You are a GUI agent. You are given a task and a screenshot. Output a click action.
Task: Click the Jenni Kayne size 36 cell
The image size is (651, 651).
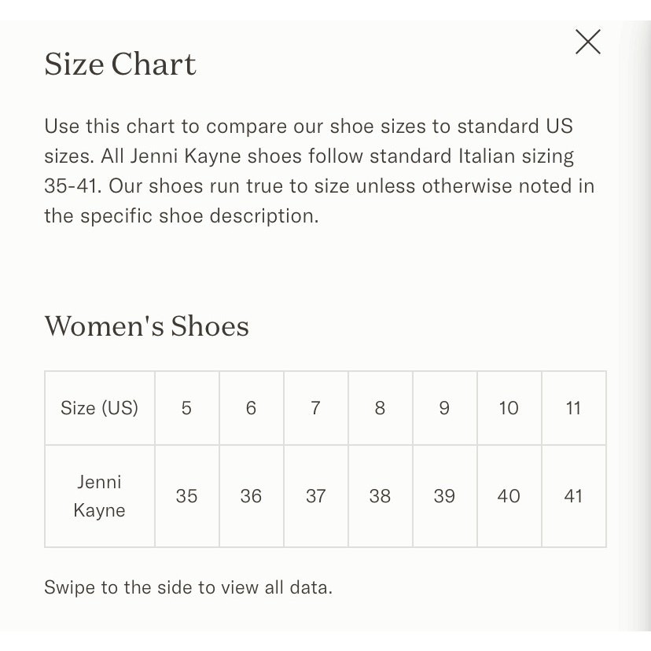click(251, 496)
